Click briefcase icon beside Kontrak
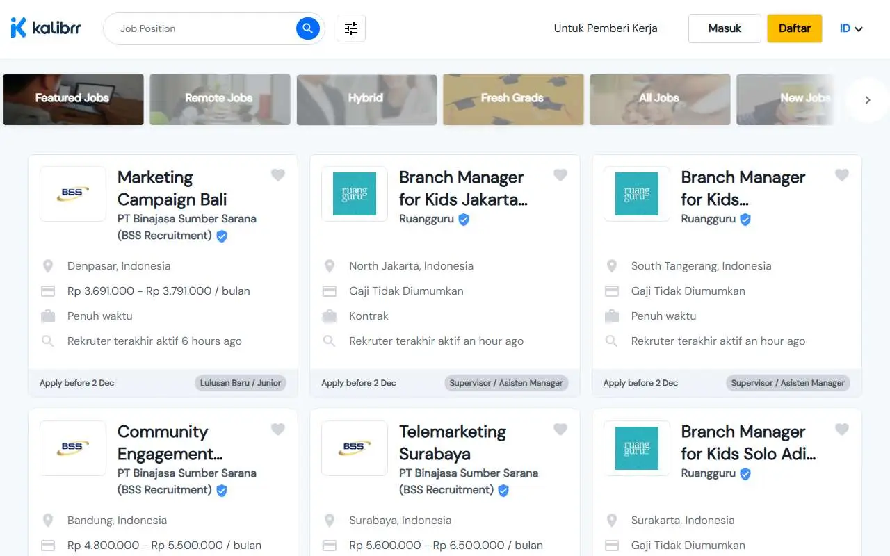This screenshot has height=556, width=890. coord(330,316)
